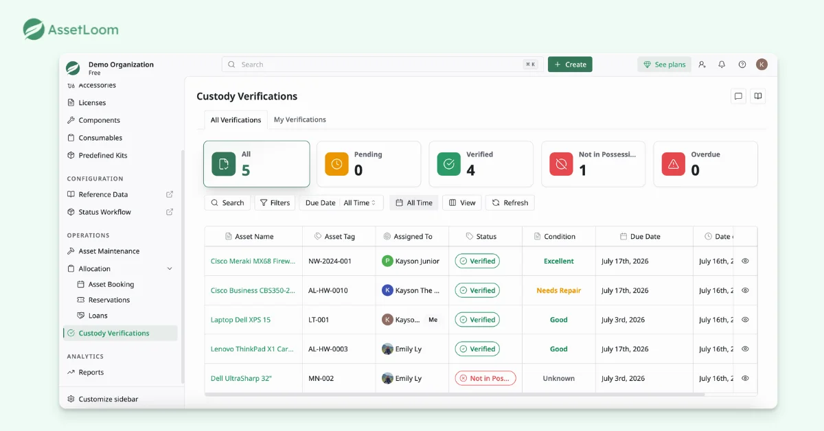Open Cisco Business CBS350 asset link

pos(253,290)
